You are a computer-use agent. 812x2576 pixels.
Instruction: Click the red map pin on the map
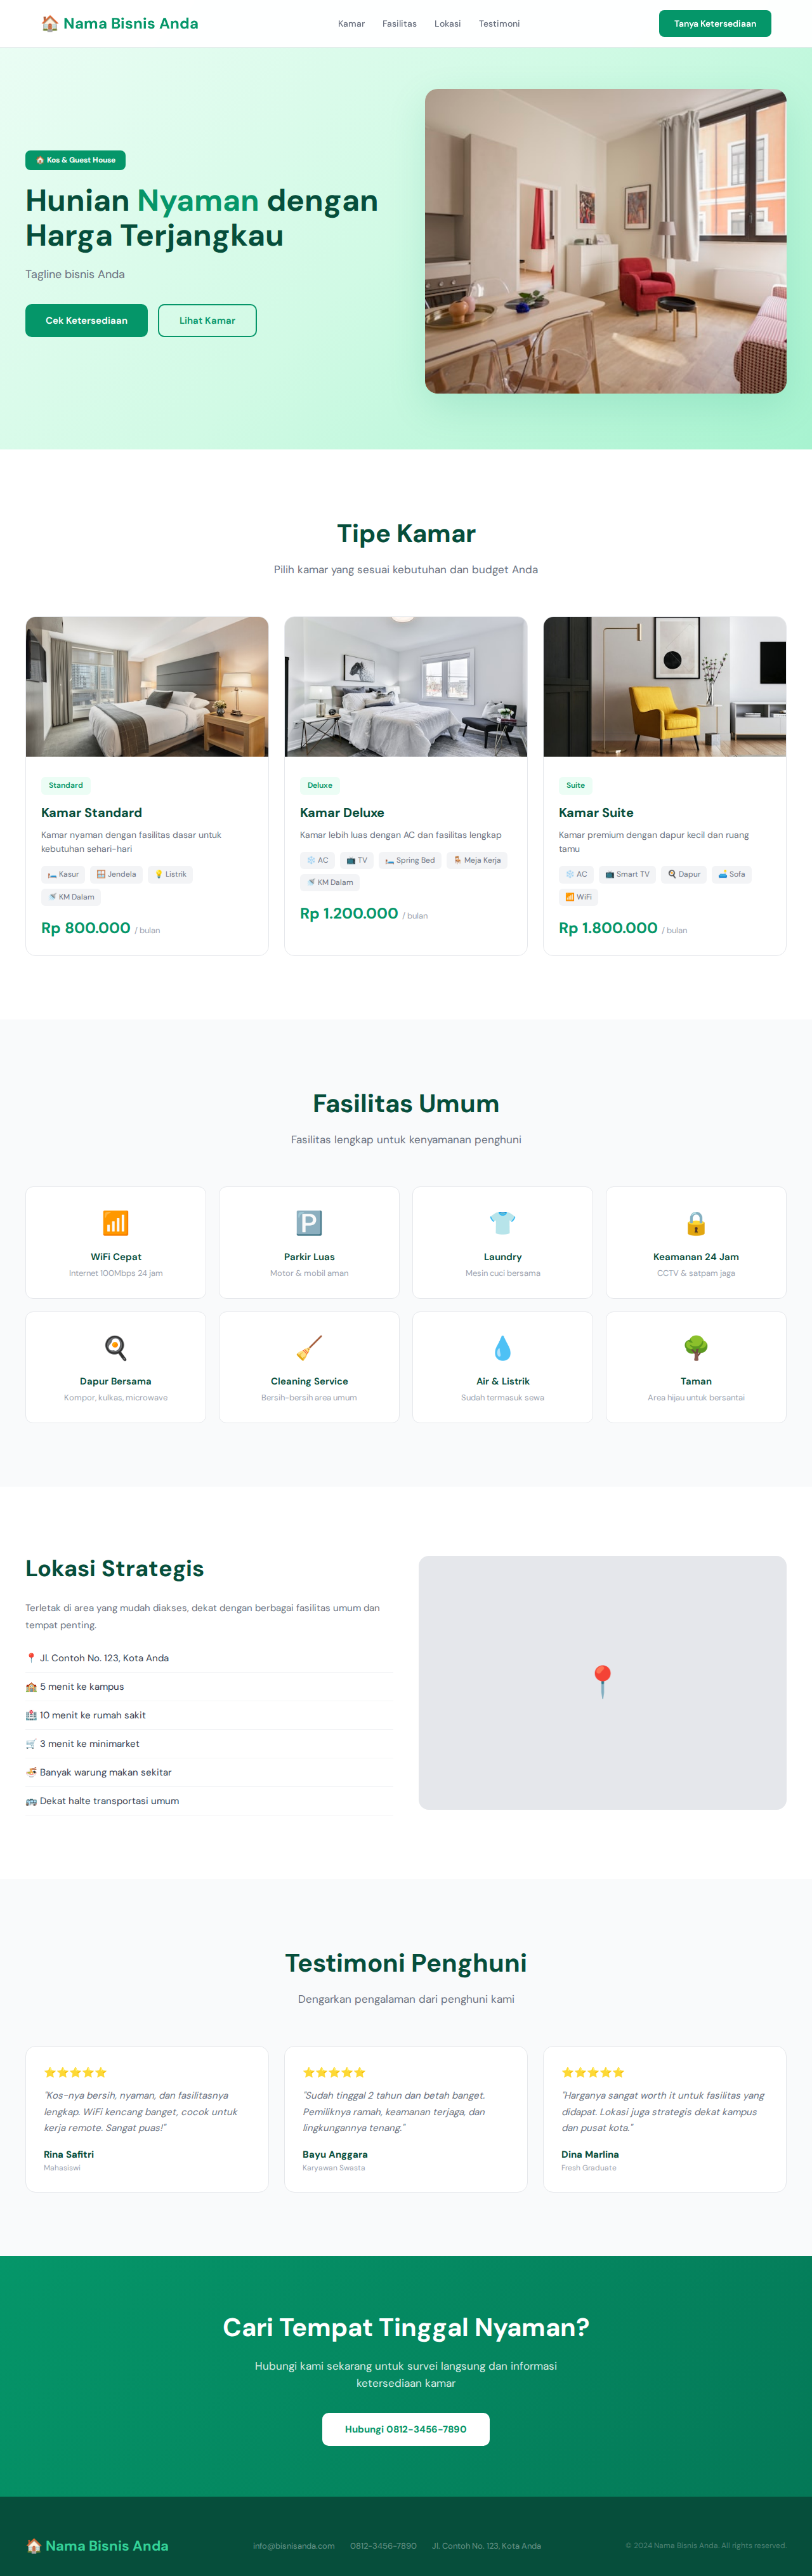[602, 1681]
